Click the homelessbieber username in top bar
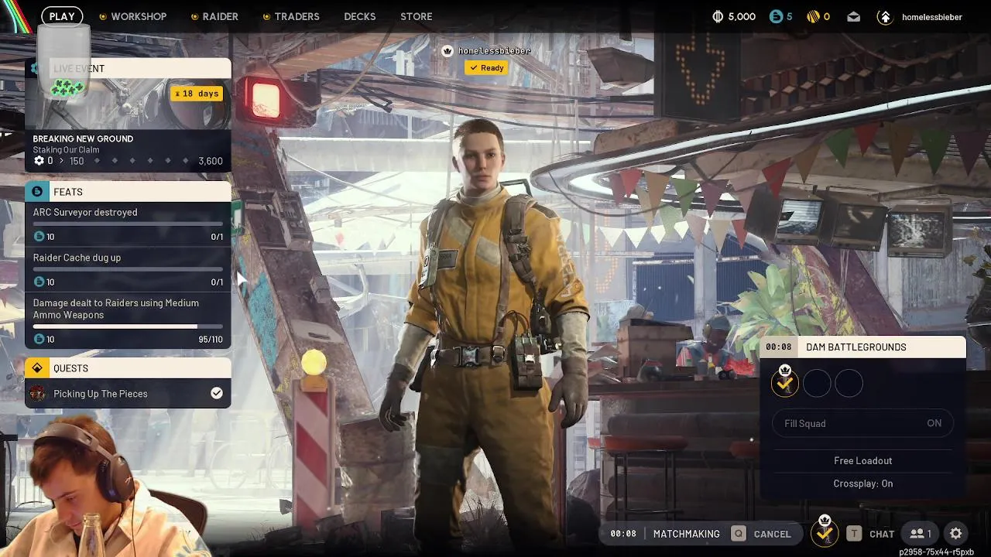Screen dimensions: 991x557 click(x=932, y=17)
